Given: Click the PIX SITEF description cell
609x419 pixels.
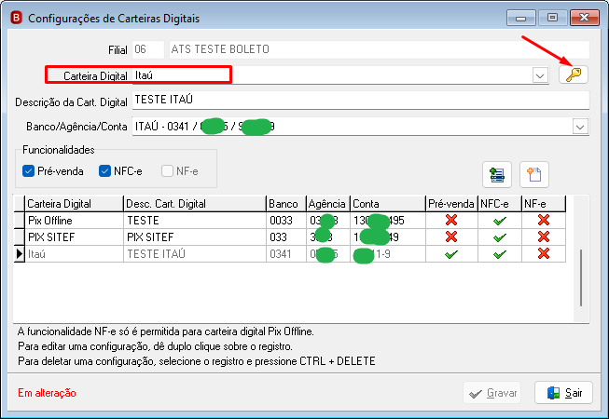Looking at the screenshot, I should [195, 237].
